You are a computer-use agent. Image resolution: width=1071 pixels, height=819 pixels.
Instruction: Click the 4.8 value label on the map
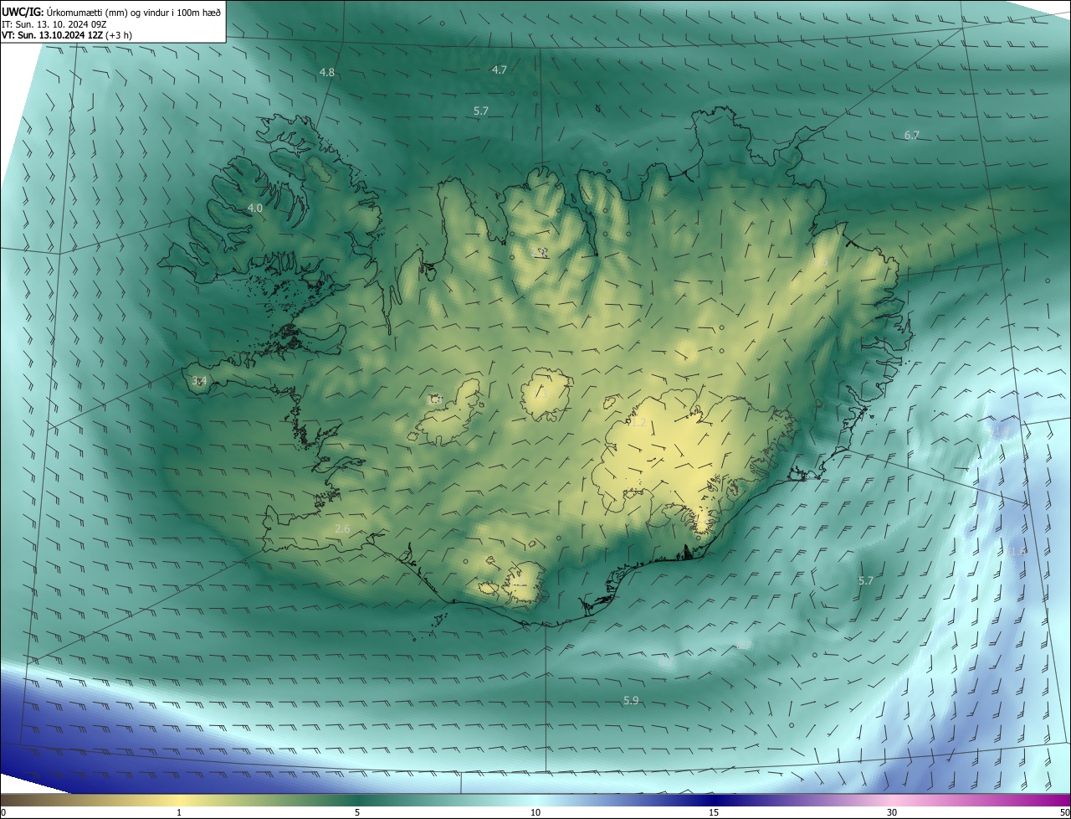327,73
